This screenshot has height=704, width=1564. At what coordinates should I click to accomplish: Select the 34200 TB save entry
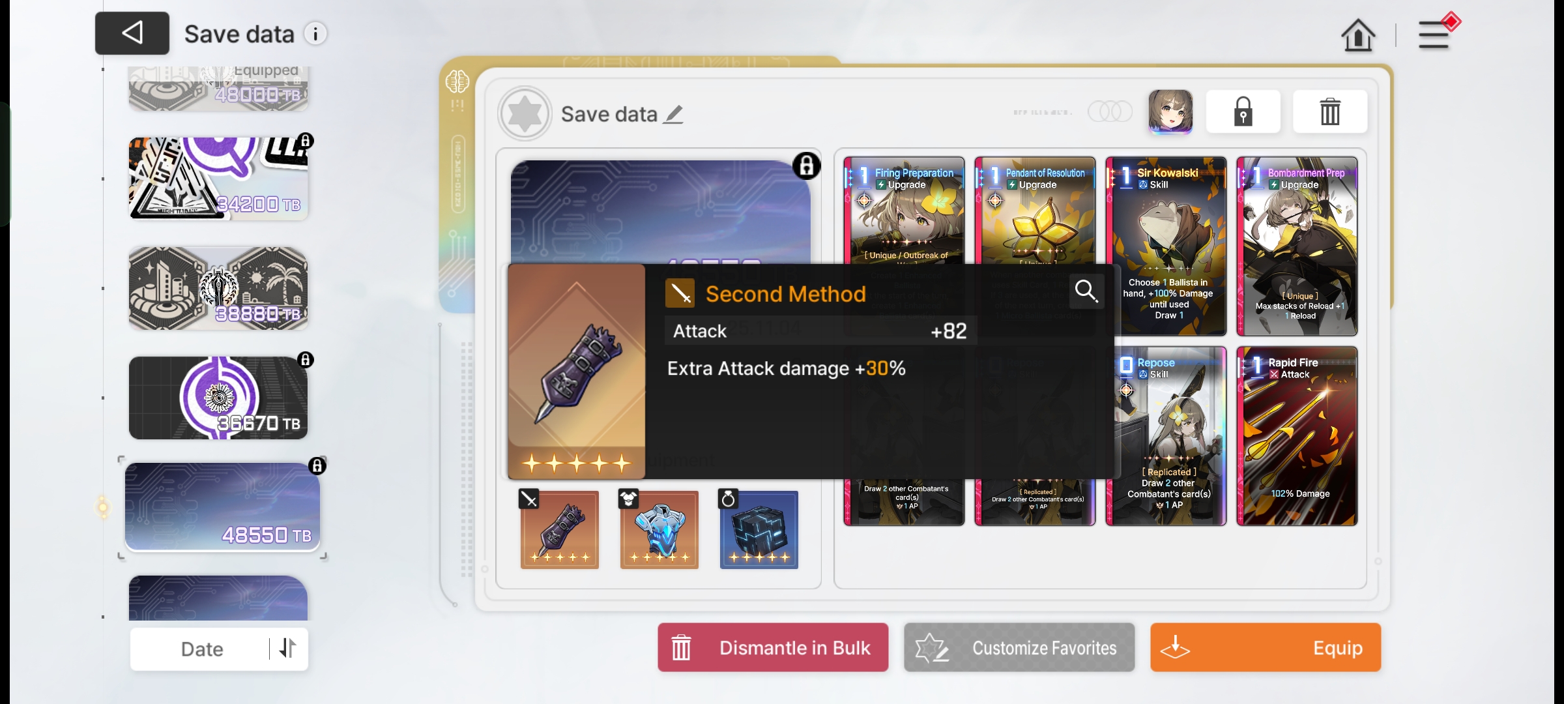coord(218,179)
